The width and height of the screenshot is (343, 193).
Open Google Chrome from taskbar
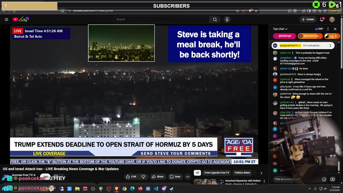(124, 189)
